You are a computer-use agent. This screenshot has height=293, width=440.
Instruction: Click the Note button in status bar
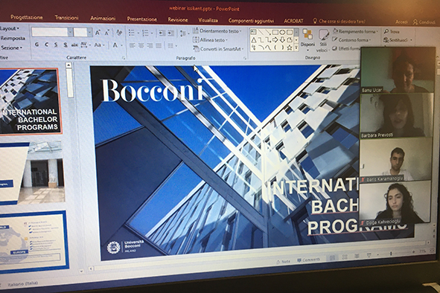pyautogui.click(x=284, y=261)
